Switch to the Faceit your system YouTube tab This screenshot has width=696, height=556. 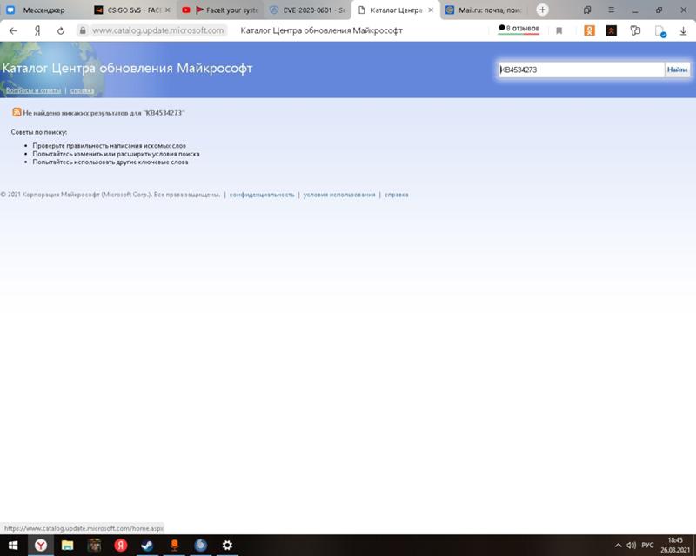221,10
